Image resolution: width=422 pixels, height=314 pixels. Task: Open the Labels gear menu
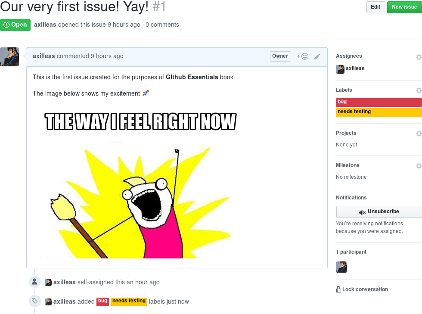[x=419, y=90]
